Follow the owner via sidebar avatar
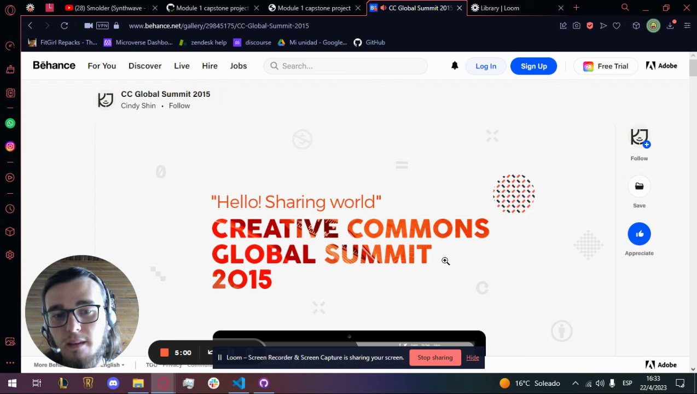 [639, 138]
